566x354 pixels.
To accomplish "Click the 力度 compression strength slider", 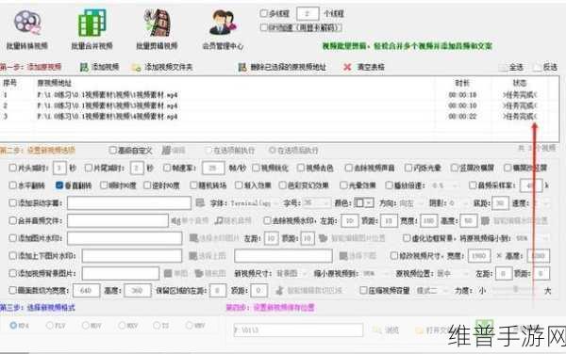I will (515, 289).
